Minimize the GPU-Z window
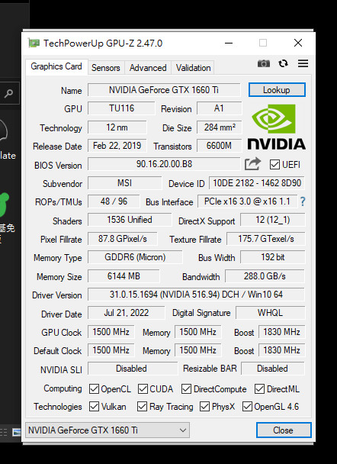Image resolution: width=337 pixels, height=464 pixels. tap(229, 43)
